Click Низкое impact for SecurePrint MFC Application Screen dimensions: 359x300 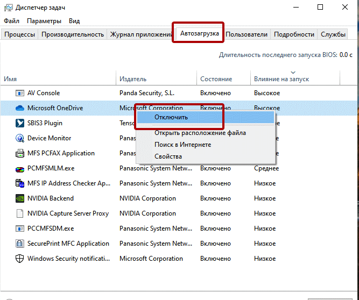tap(265, 244)
